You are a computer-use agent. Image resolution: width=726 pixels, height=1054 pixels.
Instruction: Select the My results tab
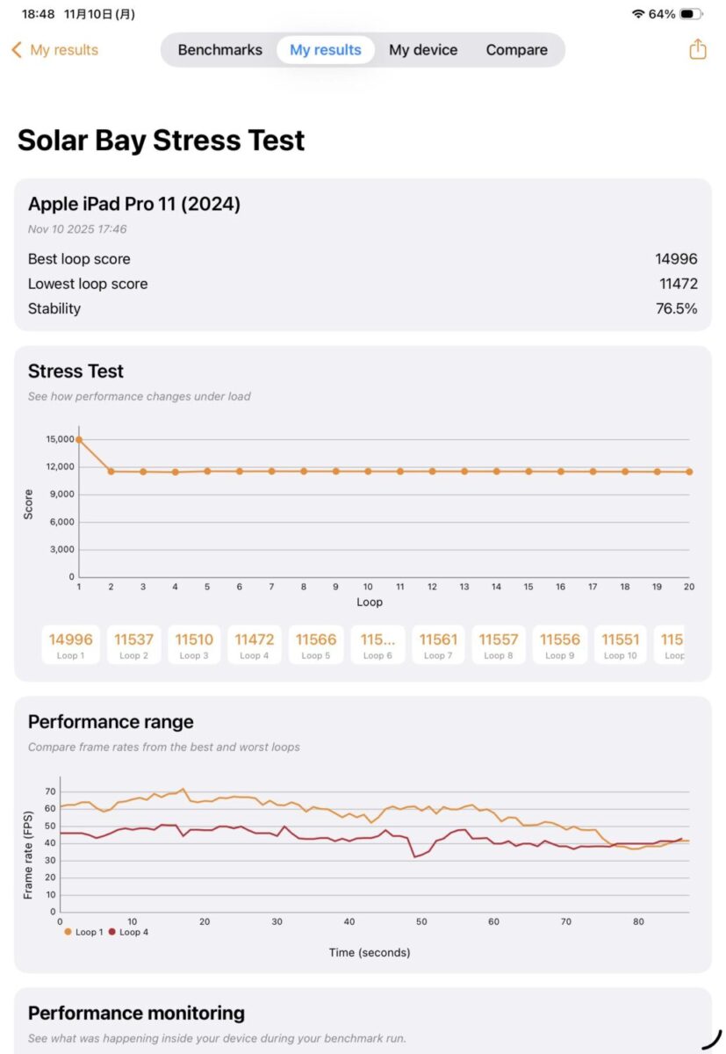[x=326, y=50]
